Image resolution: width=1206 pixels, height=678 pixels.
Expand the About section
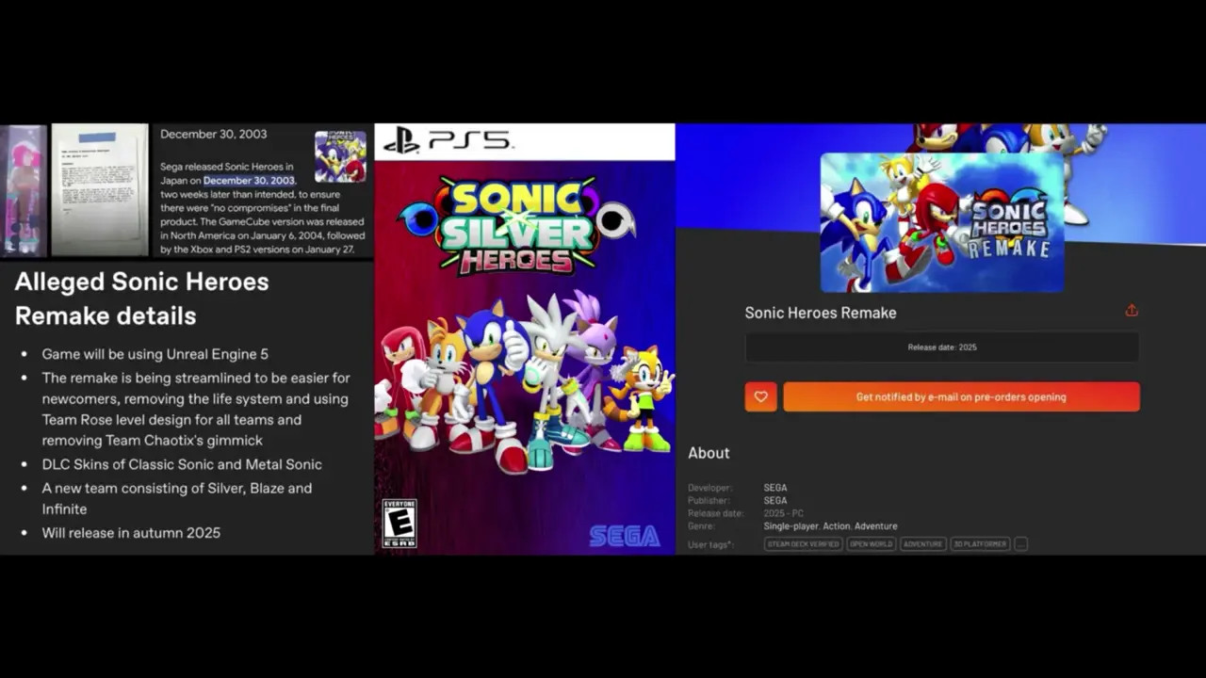(x=709, y=453)
